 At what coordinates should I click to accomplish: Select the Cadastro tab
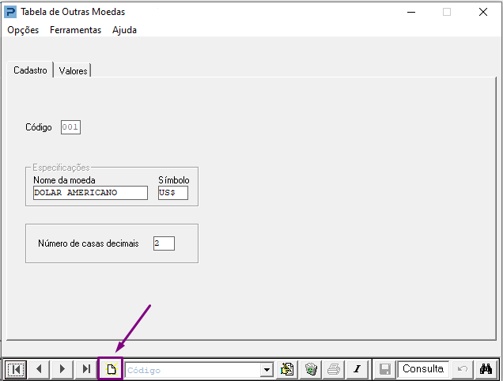point(30,70)
